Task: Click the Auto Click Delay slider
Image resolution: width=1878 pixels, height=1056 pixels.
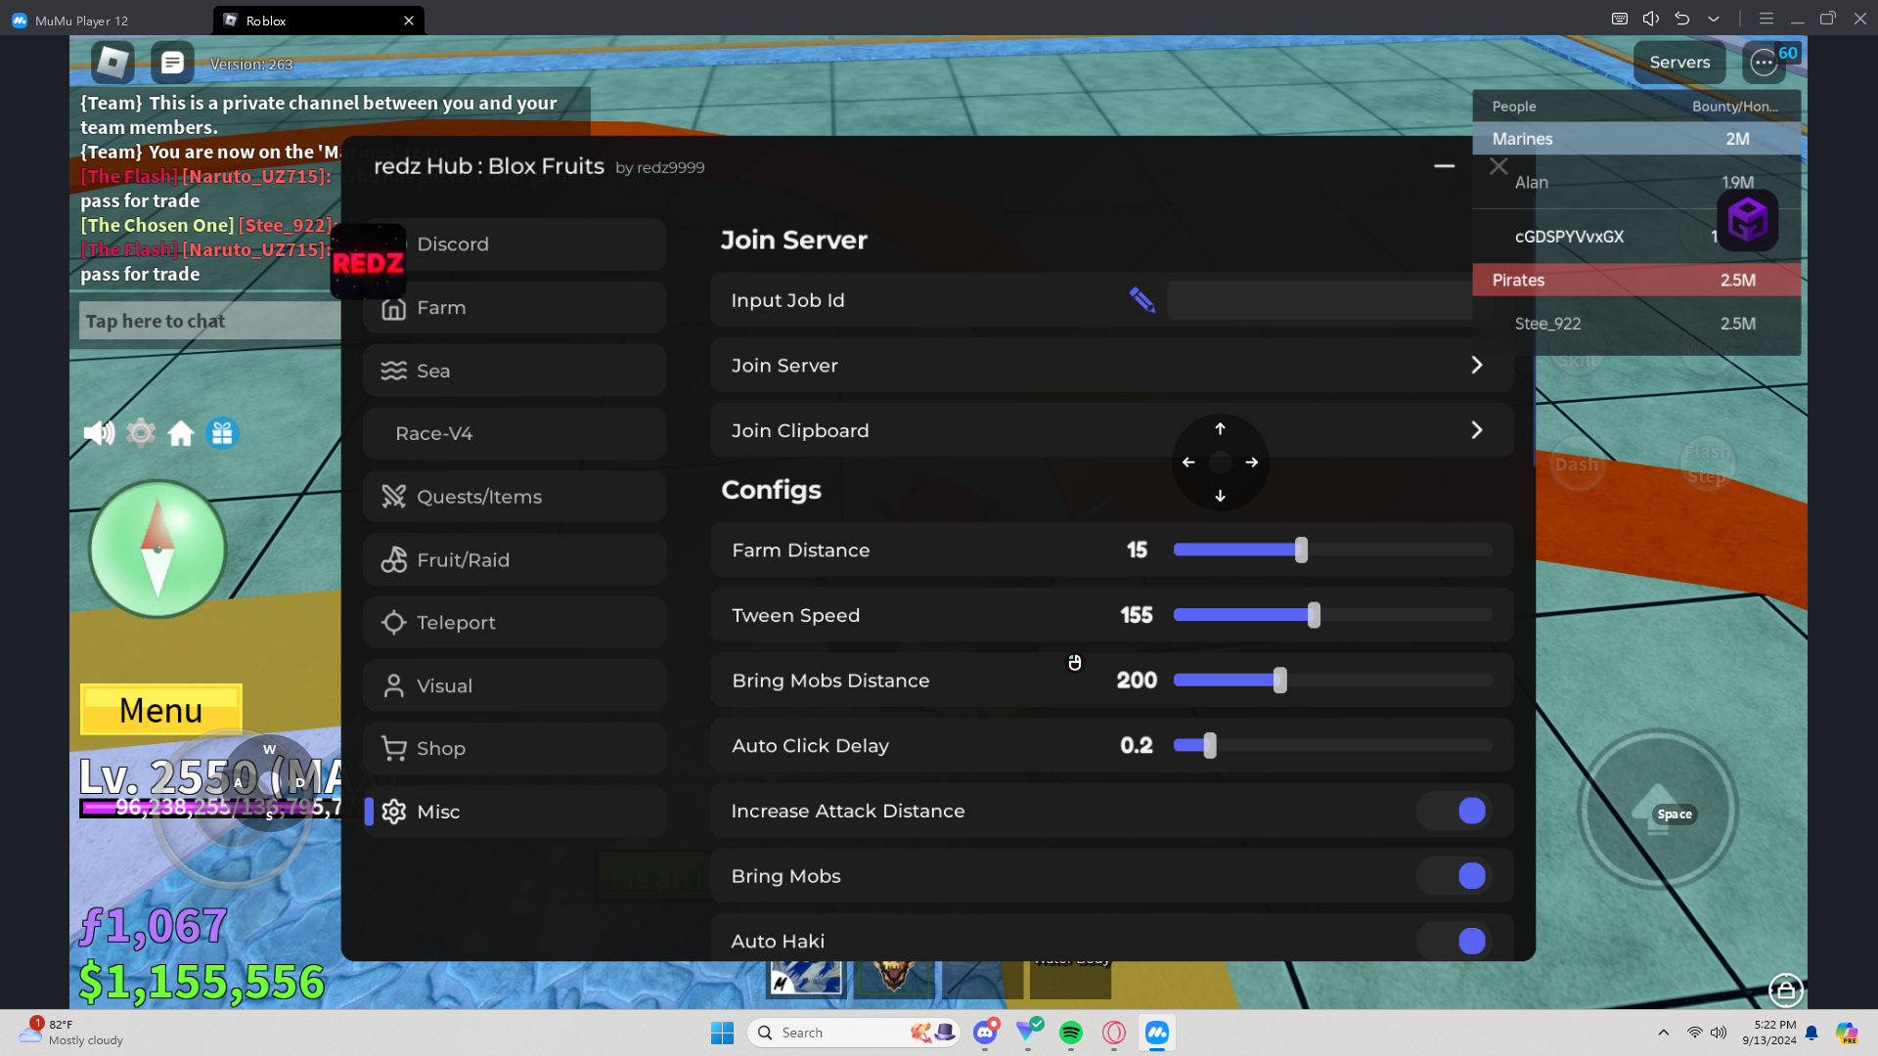Action: click(x=1333, y=745)
